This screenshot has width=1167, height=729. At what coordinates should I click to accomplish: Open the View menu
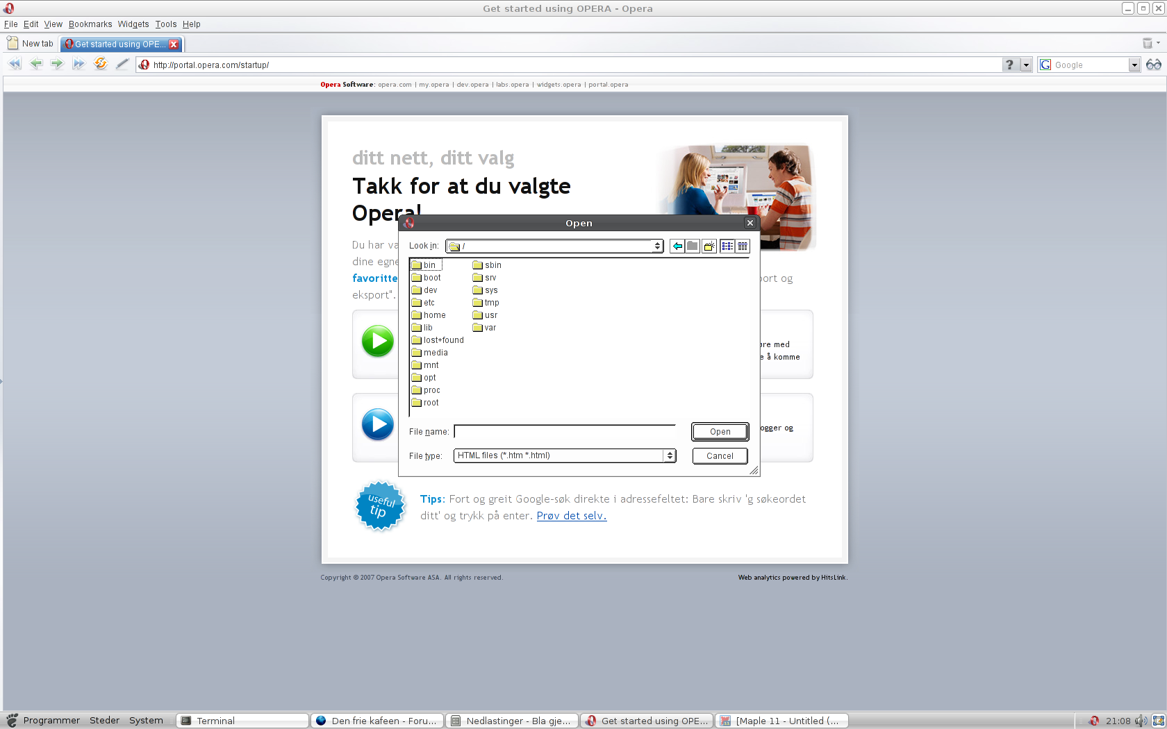point(53,24)
